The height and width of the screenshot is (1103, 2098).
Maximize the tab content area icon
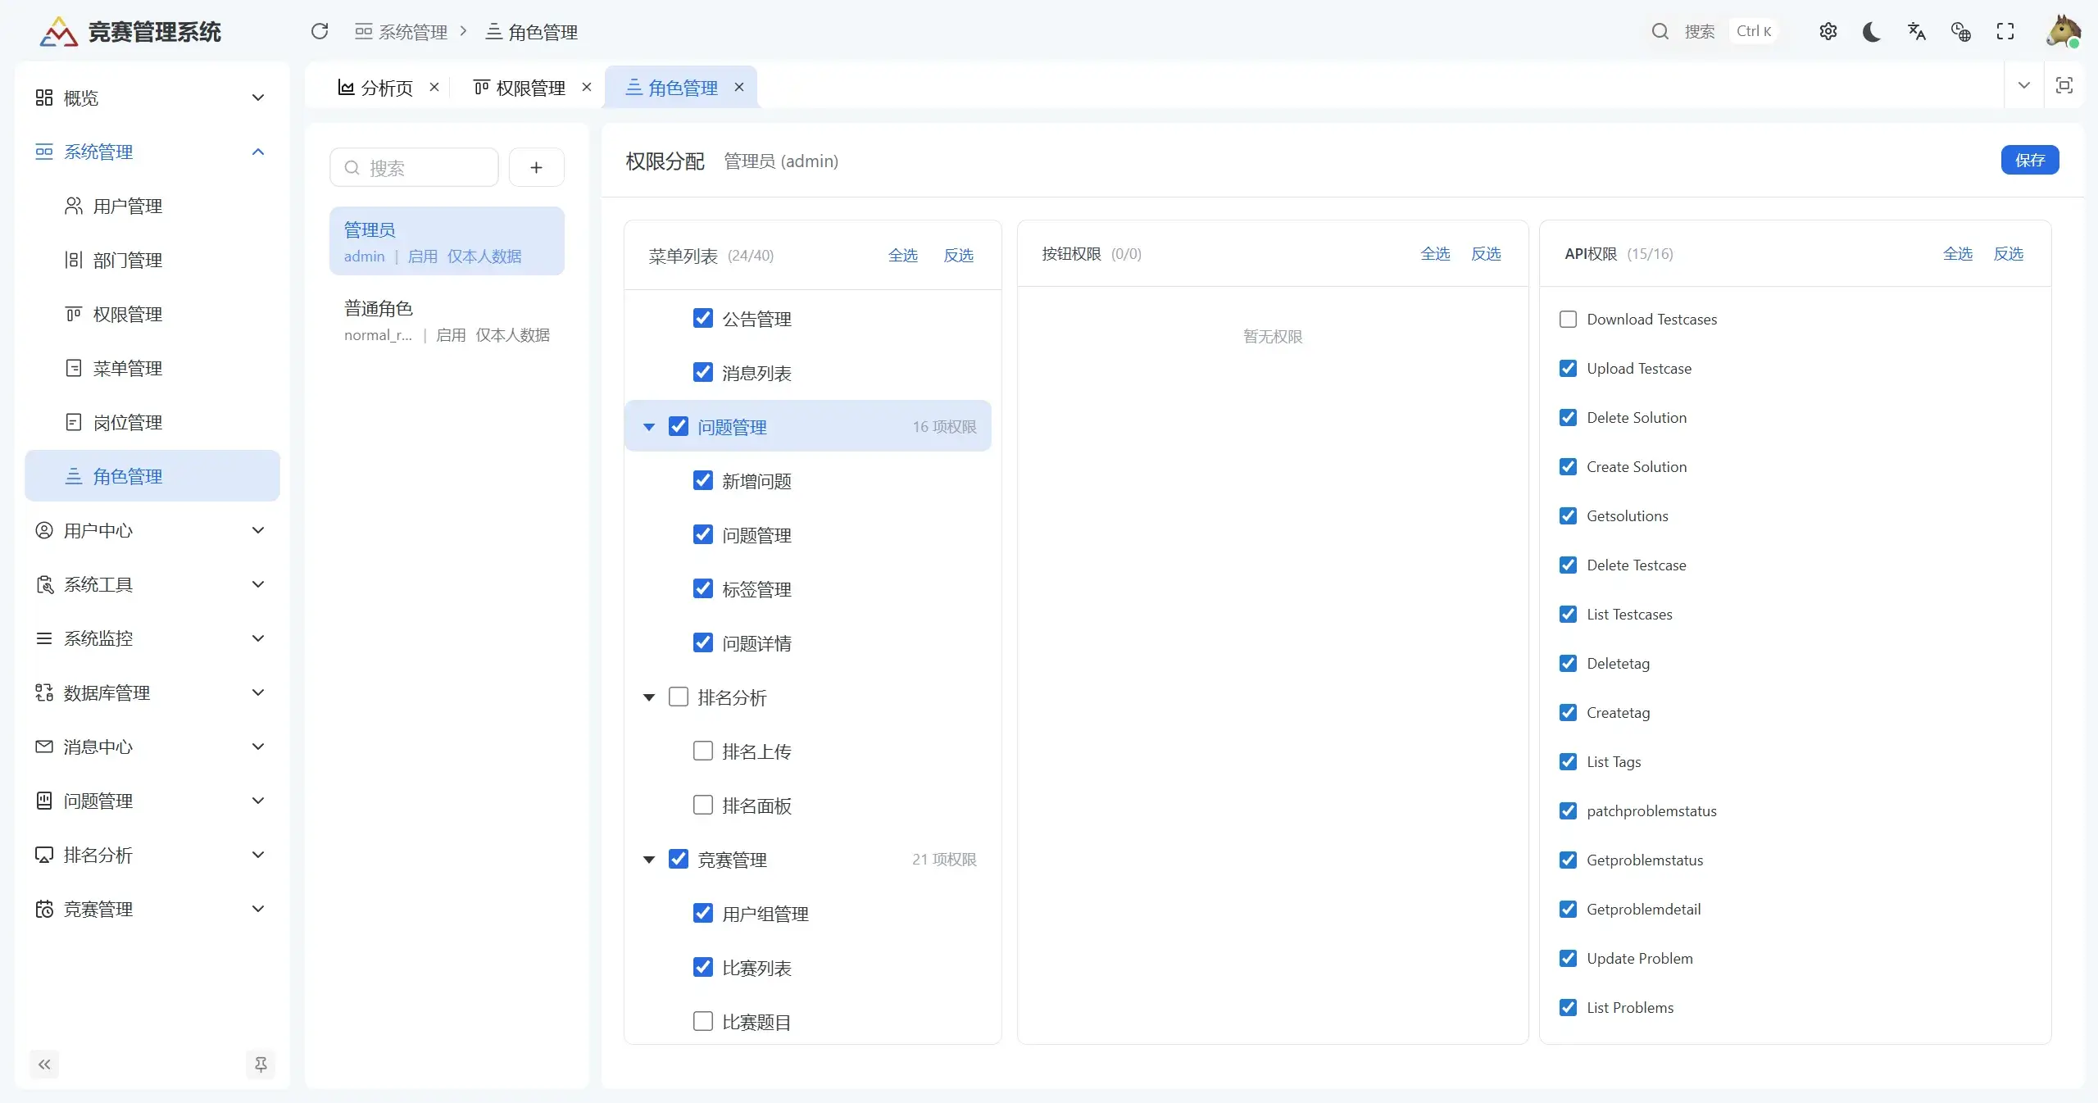click(2064, 85)
